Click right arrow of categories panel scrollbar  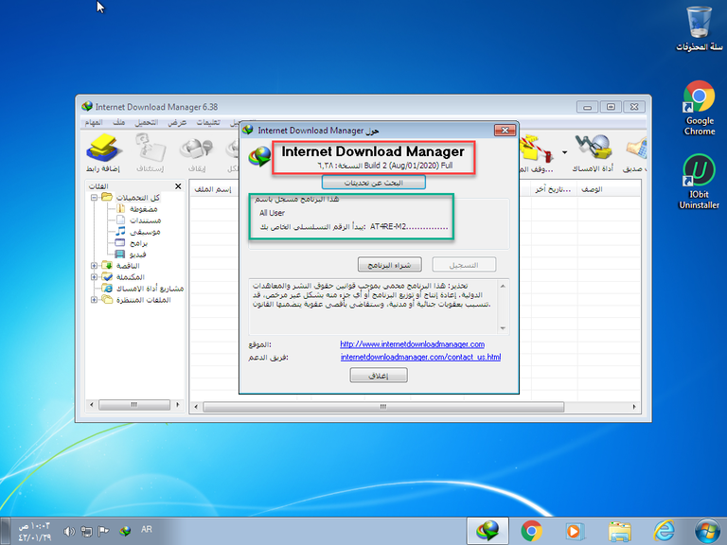click(178, 405)
